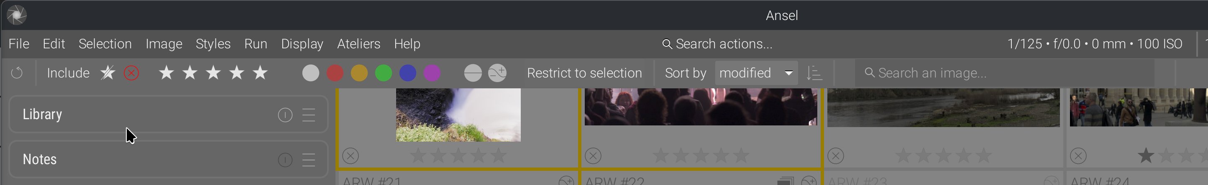Click Restrict to selection button
Image resolution: width=1208 pixels, height=185 pixels.
tap(584, 73)
